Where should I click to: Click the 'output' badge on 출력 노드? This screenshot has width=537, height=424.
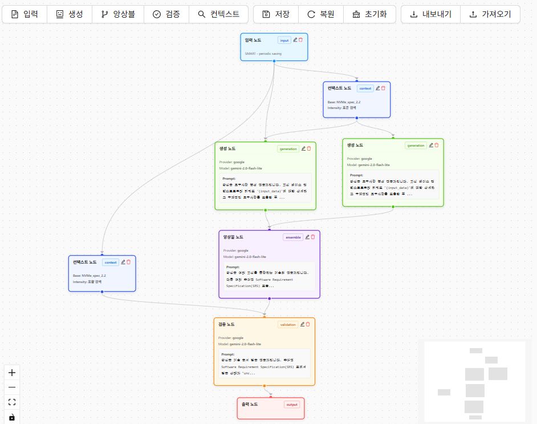tap(292, 405)
